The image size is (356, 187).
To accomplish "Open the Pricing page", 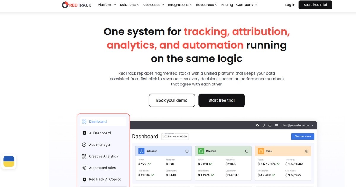I will (x=227, y=5).
